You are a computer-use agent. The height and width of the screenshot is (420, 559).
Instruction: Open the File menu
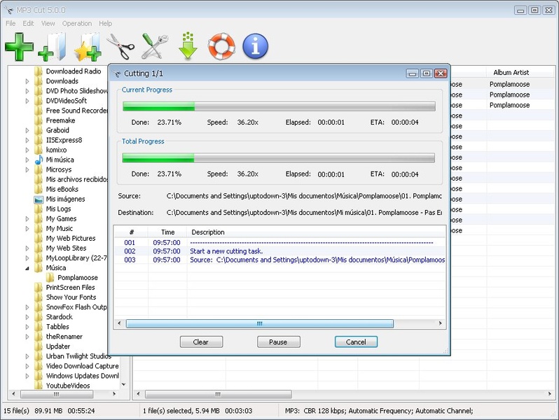click(11, 23)
